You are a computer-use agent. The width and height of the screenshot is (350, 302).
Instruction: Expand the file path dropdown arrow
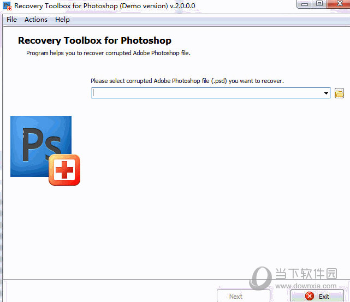tap(326, 93)
